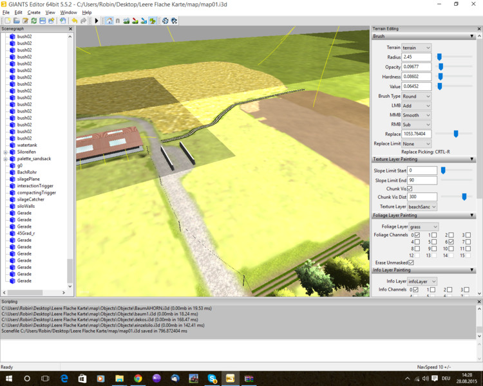Open Google Chrome from the taskbar

[138, 378]
